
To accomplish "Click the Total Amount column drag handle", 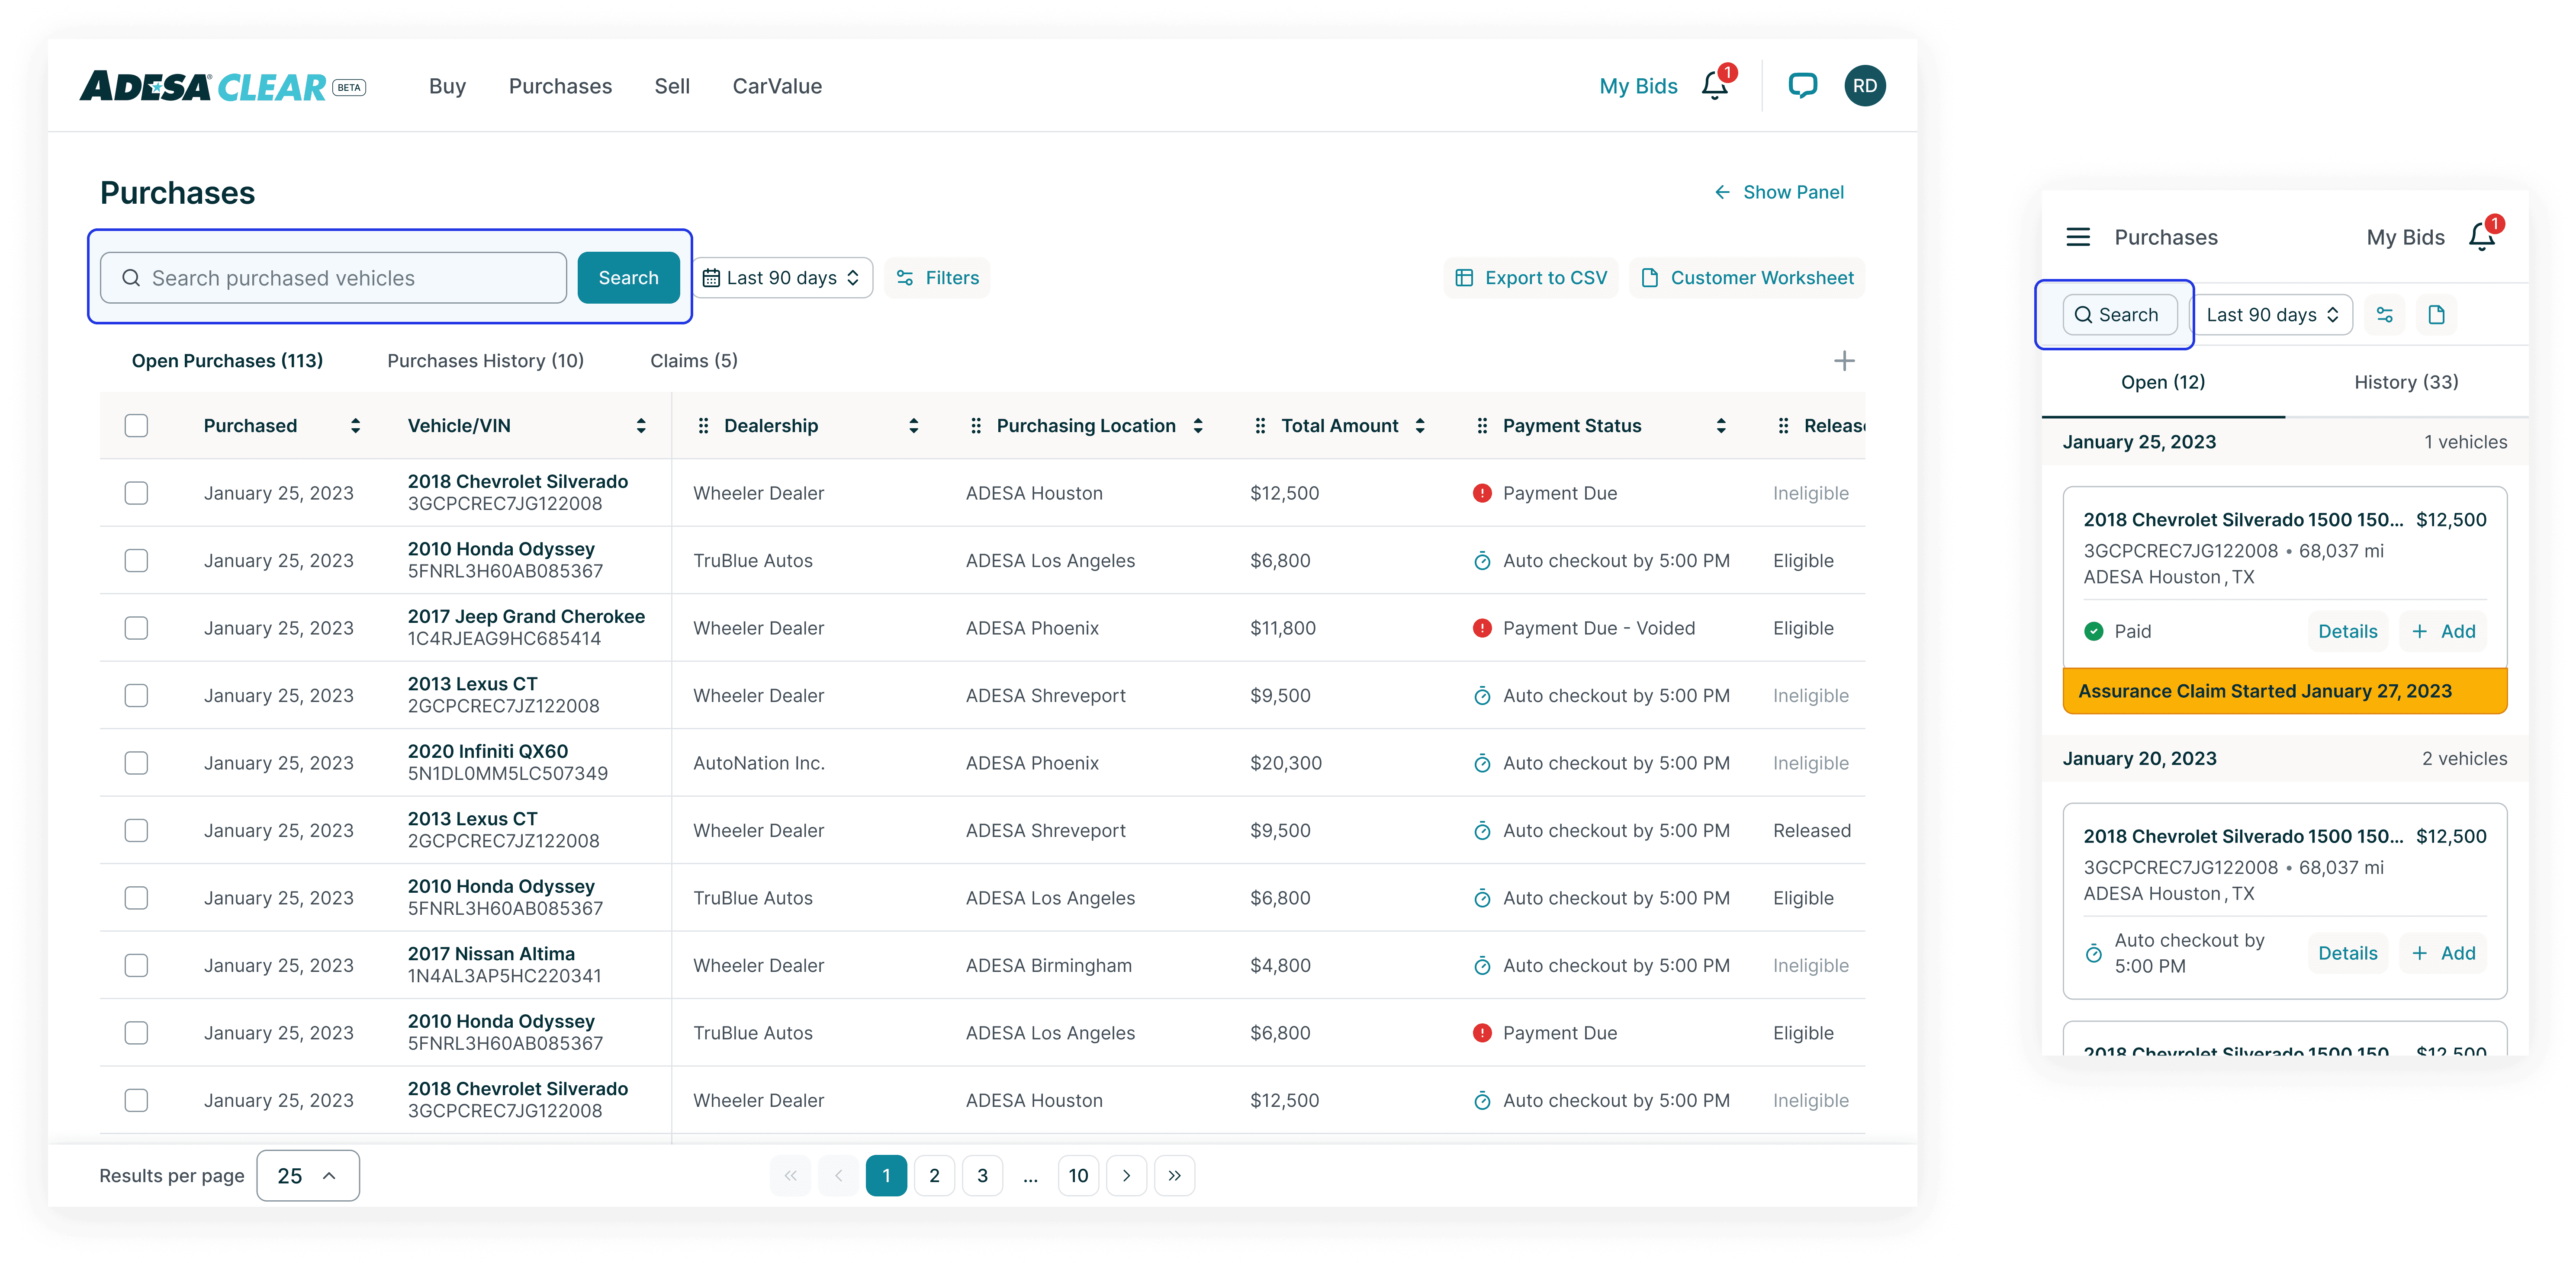I will click(1260, 426).
